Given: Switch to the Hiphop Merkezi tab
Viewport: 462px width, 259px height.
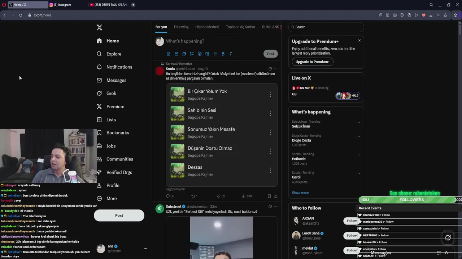Looking at the screenshot, I should (207, 27).
